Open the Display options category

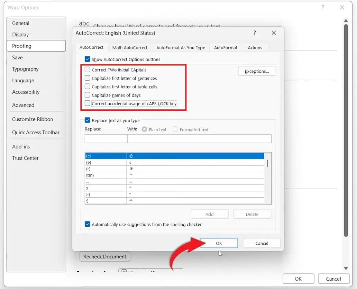[x=36, y=34]
